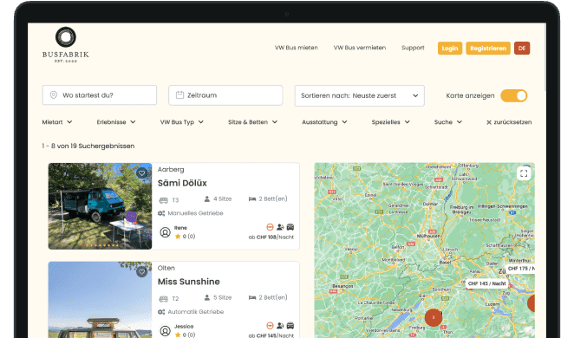This screenshot has width=574, height=338.
Task: Favorite Miss Sunshine with heart icon
Action: (x=141, y=272)
